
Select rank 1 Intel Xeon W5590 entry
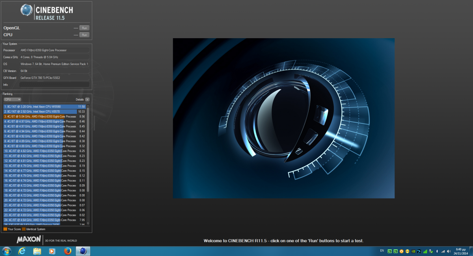coord(45,107)
